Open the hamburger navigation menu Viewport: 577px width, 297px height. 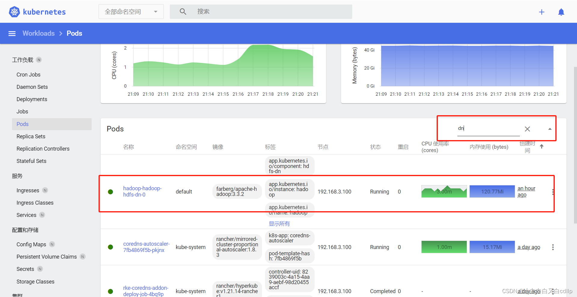click(x=12, y=34)
